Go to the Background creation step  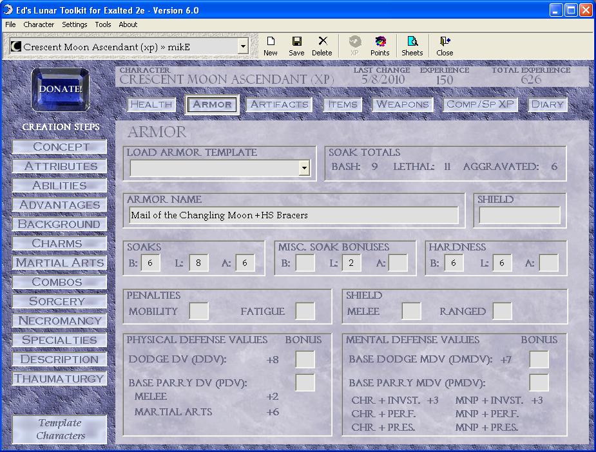[59, 224]
